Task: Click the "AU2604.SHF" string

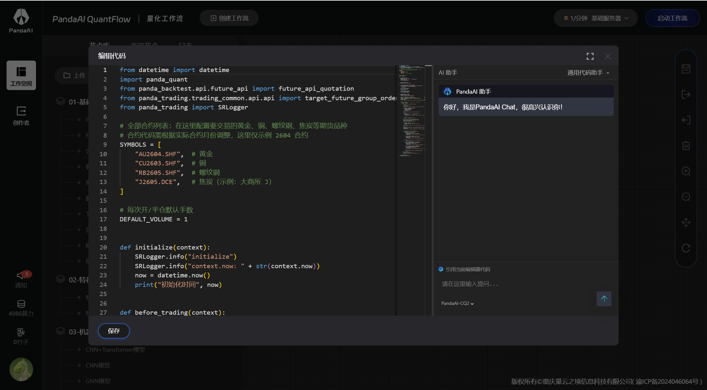Action: click(x=157, y=154)
